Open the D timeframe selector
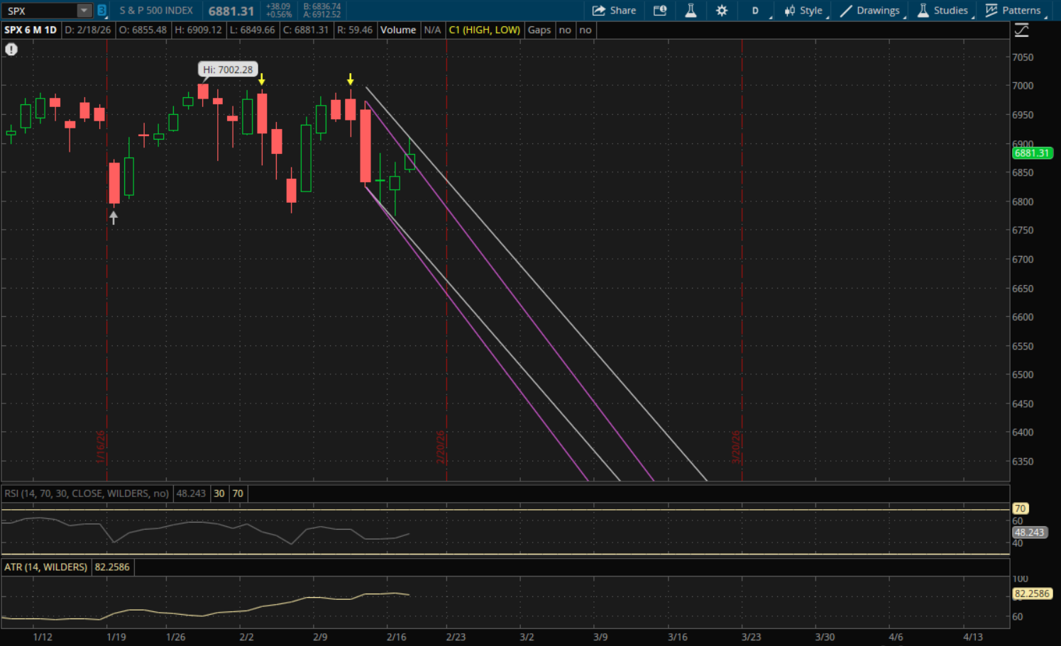This screenshot has width=1061, height=646. click(x=755, y=11)
